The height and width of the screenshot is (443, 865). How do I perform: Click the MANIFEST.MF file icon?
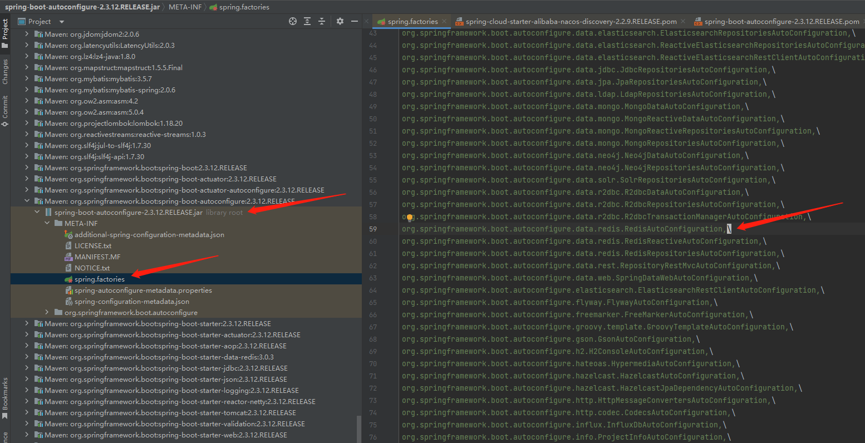coord(68,257)
